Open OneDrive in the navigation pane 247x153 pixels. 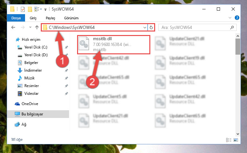(30, 104)
